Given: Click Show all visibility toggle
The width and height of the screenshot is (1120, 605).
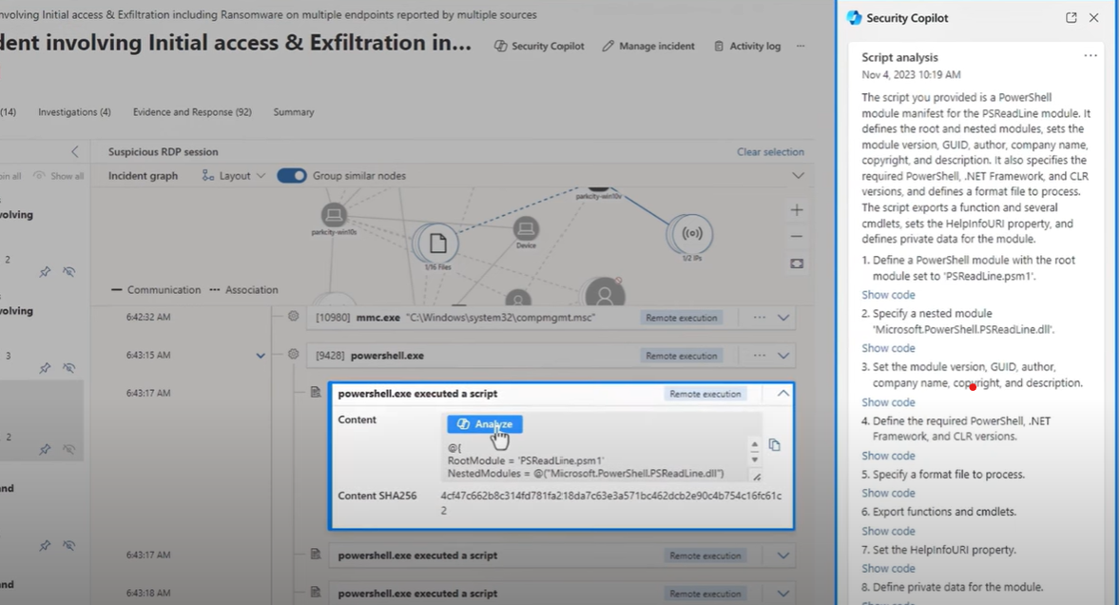Looking at the screenshot, I should click(59, 176).
